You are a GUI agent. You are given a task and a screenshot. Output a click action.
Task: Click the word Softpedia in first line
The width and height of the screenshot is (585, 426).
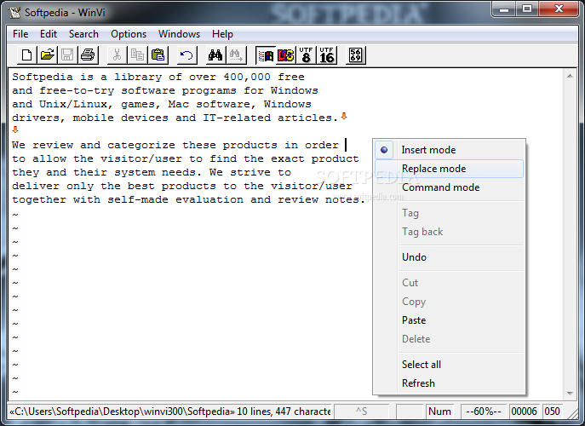(x=43, y=78)
